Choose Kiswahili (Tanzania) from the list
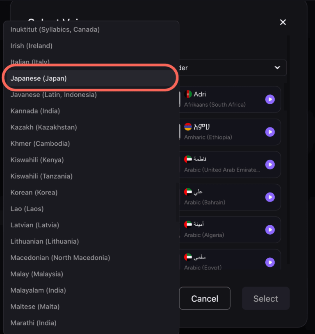The height and width of the screenshot is (334, 315). pyautogui.click(x=41, y=176)
